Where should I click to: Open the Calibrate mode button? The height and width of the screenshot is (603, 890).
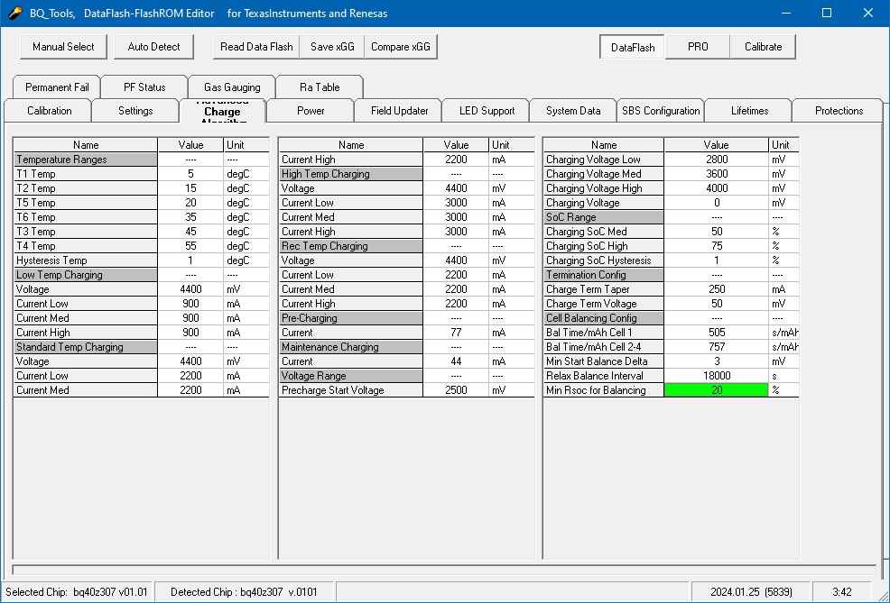[763, 47]
